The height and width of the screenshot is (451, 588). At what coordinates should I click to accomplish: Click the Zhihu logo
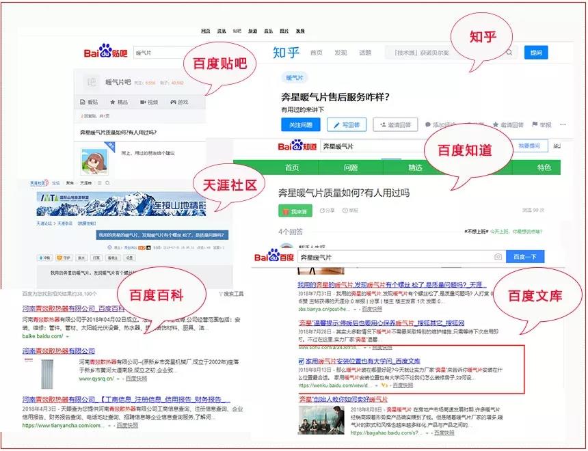click(286, 53)
